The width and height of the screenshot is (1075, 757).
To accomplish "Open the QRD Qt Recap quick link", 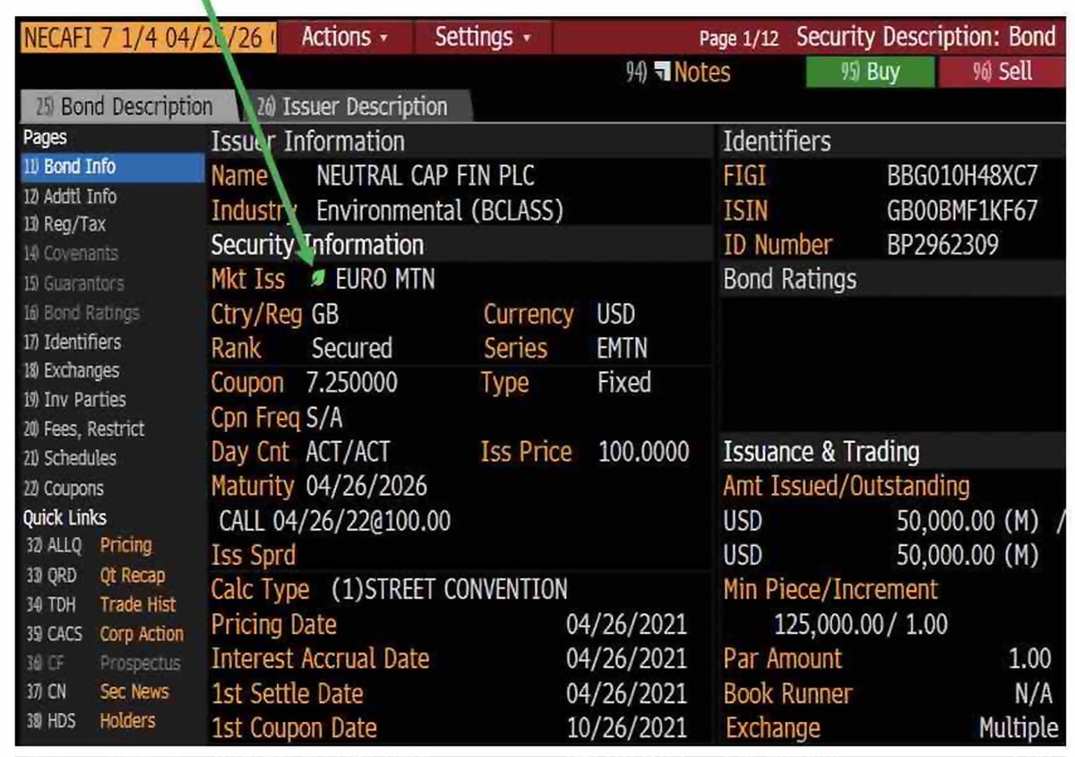I will [94, 575].
